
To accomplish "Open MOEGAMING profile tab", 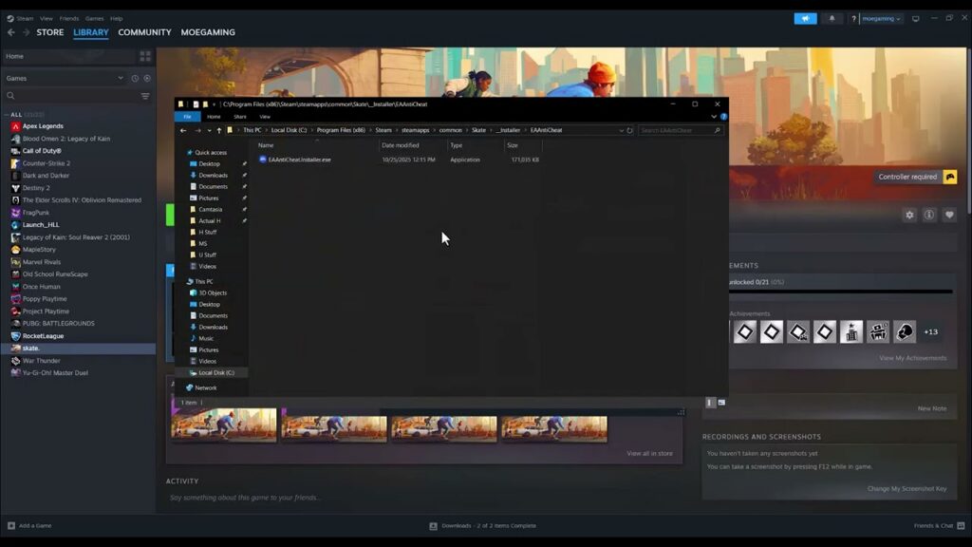I will point(208,32).
